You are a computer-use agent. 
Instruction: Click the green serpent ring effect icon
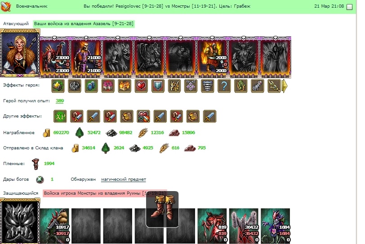240,86
